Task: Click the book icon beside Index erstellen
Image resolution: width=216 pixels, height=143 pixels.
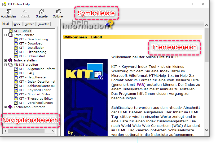Action: [x=10, y=60]
